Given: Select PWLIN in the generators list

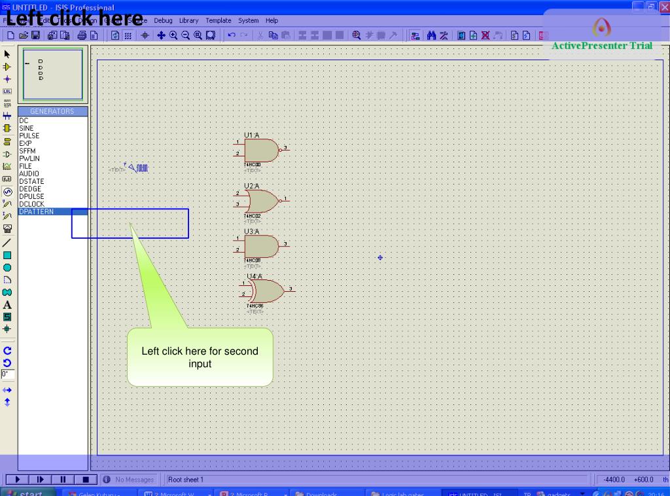Looking at the screenshot, I should (x=53, y=158).
